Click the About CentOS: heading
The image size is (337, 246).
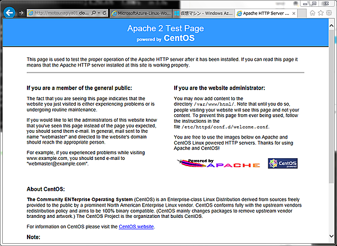pyautogui.click(x=45, y=189)
